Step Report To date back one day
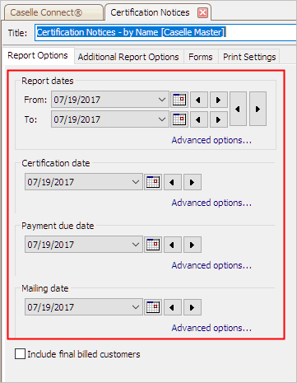This screenshot has width=297, height=383. 199,119
